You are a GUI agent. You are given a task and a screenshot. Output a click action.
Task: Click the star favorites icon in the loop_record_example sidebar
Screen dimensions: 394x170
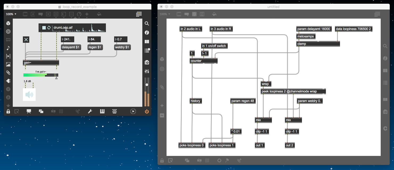tap(8, 105)
